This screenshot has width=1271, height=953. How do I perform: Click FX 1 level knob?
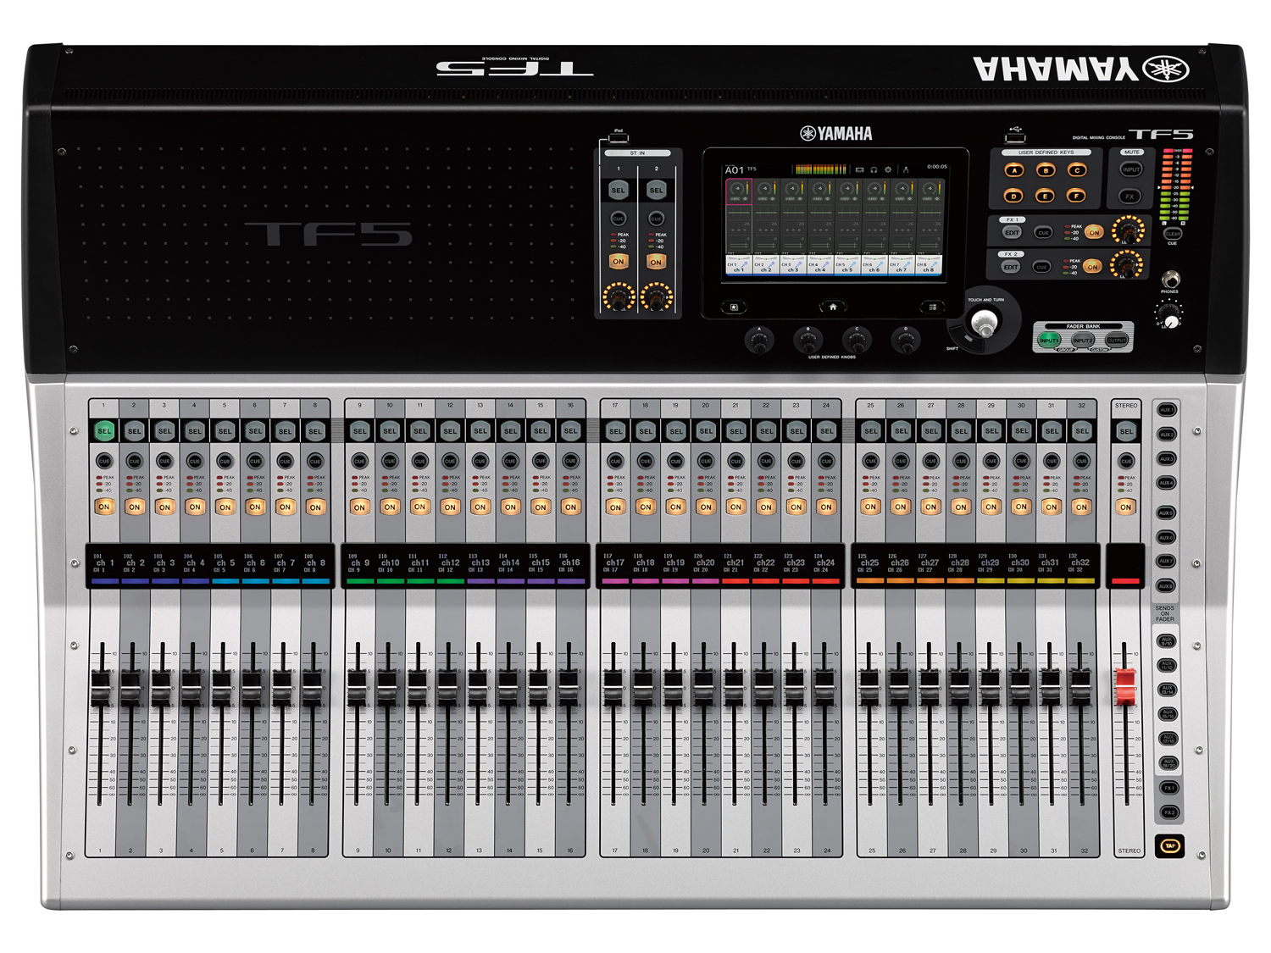[x=1127, y=229]
